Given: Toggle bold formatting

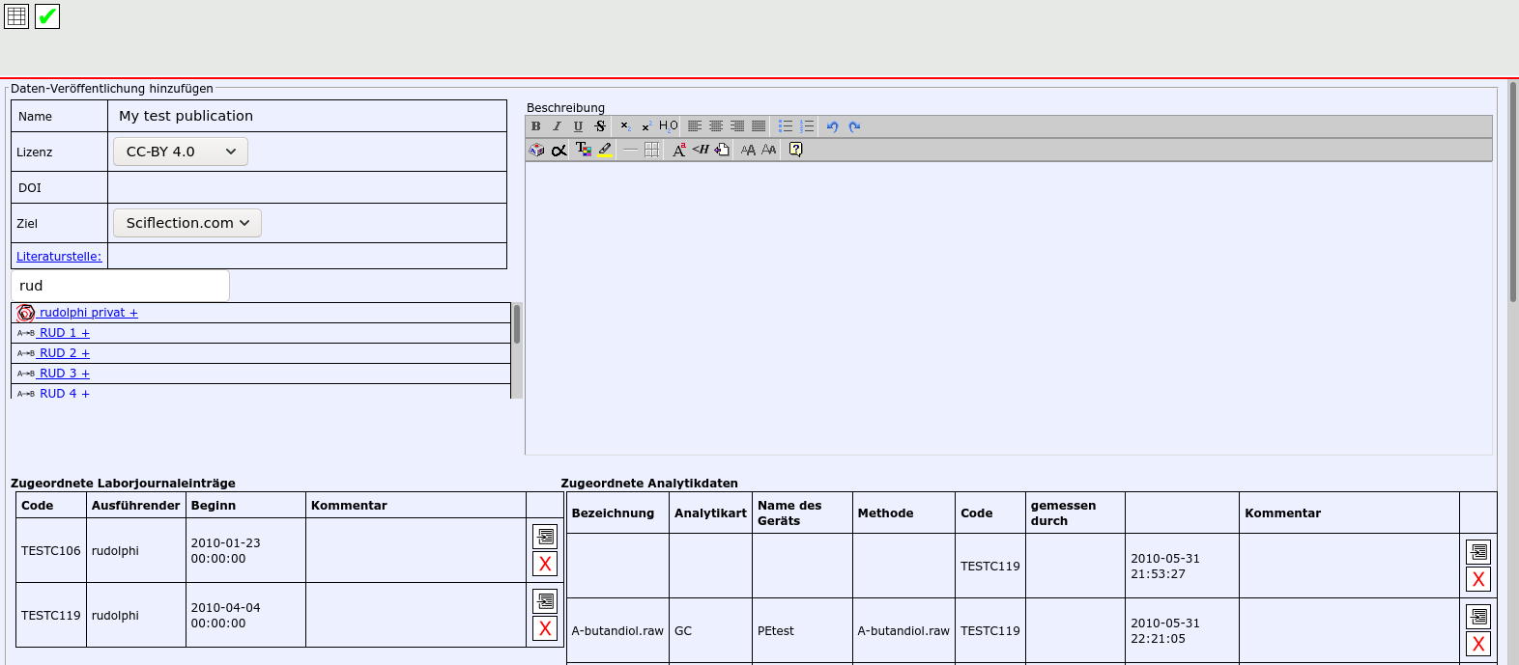Looking at the screenshot, I should pos(536,126).
